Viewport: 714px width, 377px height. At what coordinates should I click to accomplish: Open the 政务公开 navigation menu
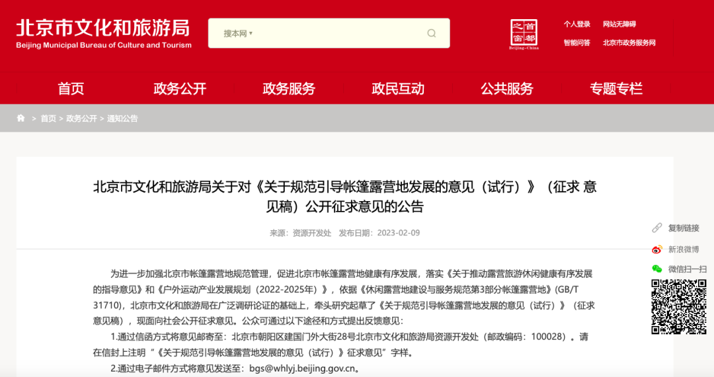pos(180,89)
